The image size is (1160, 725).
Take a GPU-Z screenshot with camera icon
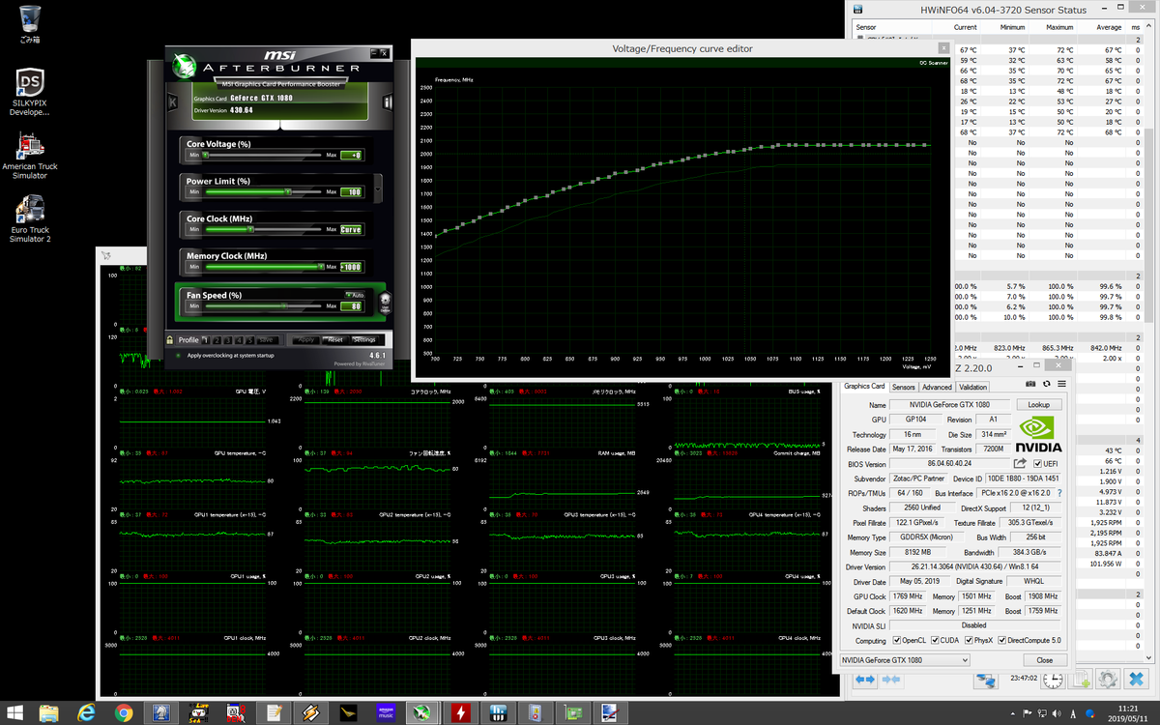1030,384
